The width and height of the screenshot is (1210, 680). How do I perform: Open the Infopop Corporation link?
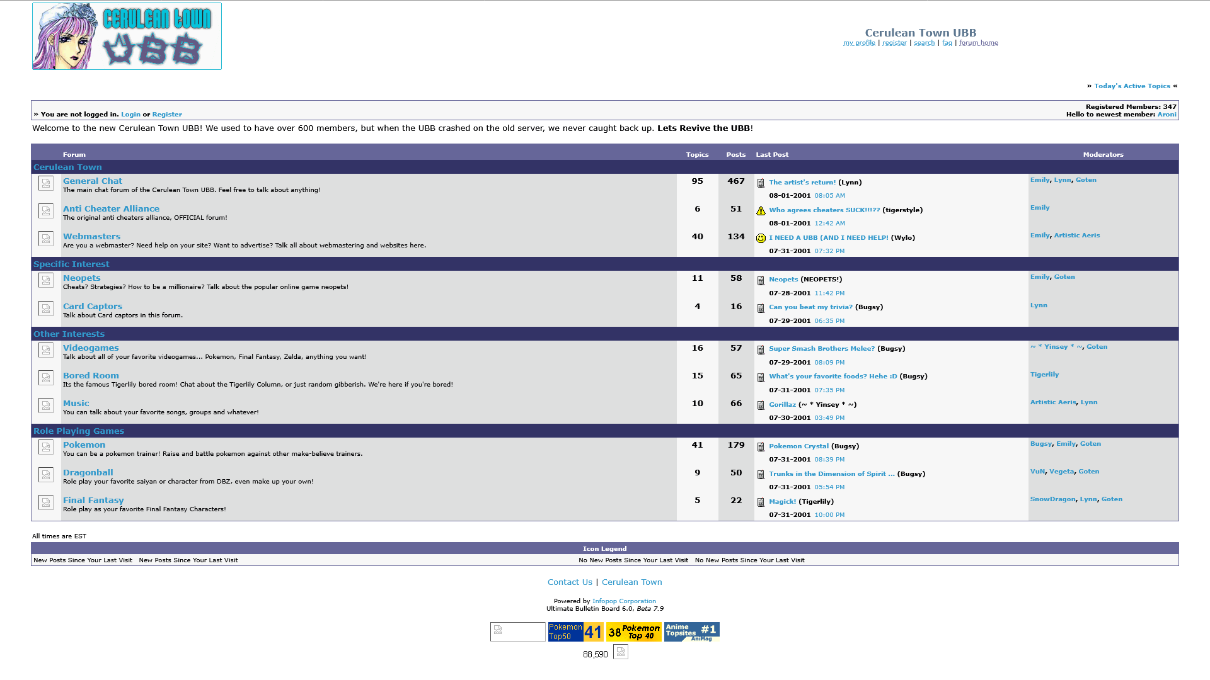624,601
